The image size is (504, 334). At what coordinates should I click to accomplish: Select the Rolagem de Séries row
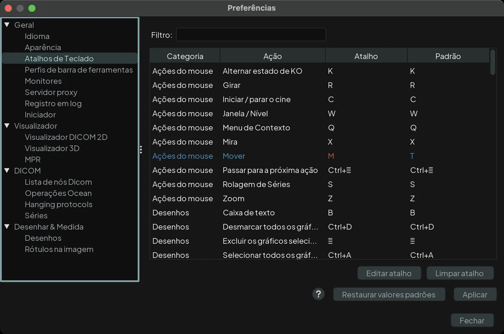pos(320,184)
